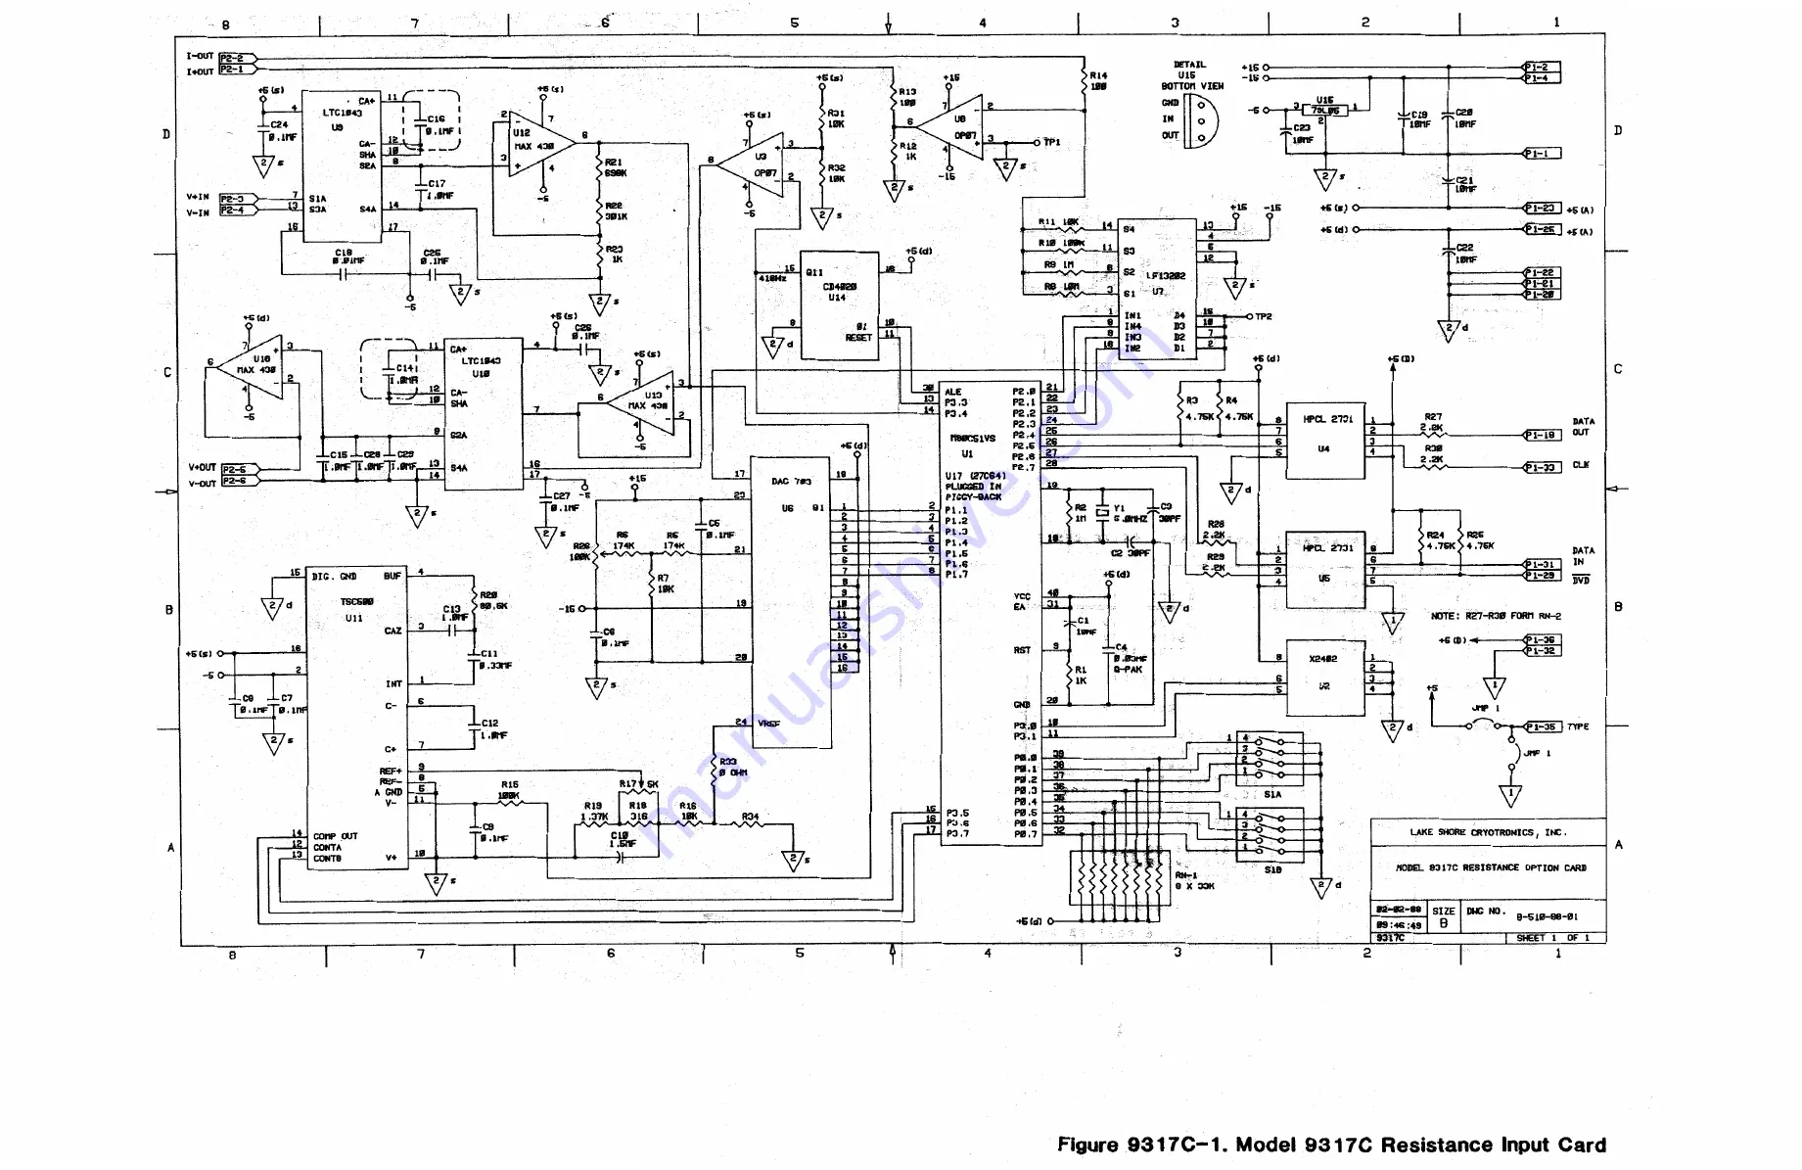
Task: Click the P1-35 TYPE connector tag
Action: tap(1544, 726)
